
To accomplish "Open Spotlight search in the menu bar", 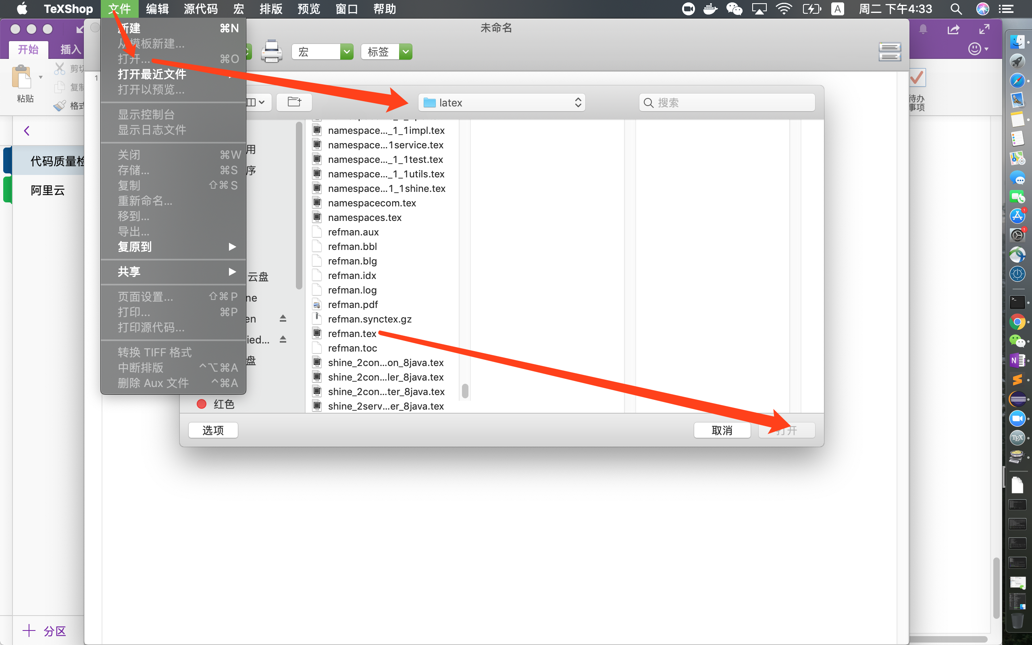I will (956, 9).
